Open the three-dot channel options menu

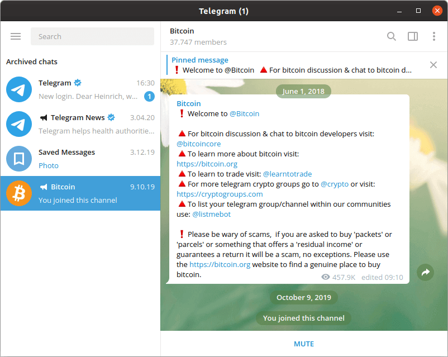pyautogui.click(x=433, y=36)
